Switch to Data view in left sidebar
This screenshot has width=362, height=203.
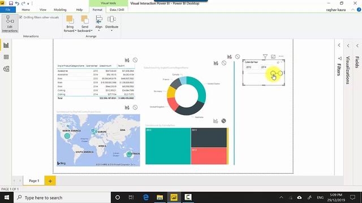pyautogui.click(x=6, y=57)
